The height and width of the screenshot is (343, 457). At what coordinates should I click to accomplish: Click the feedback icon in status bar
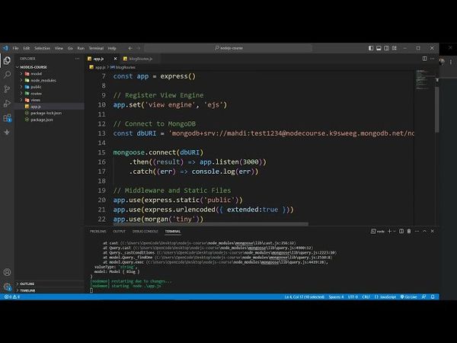[423, 297]
